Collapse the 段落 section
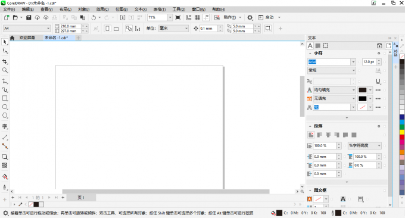Screen dimensions: 405x218 pos(310,126)
